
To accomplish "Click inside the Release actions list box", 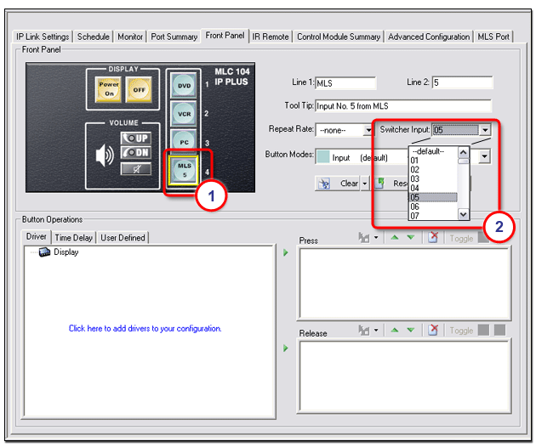I will [x=405, y=376].
